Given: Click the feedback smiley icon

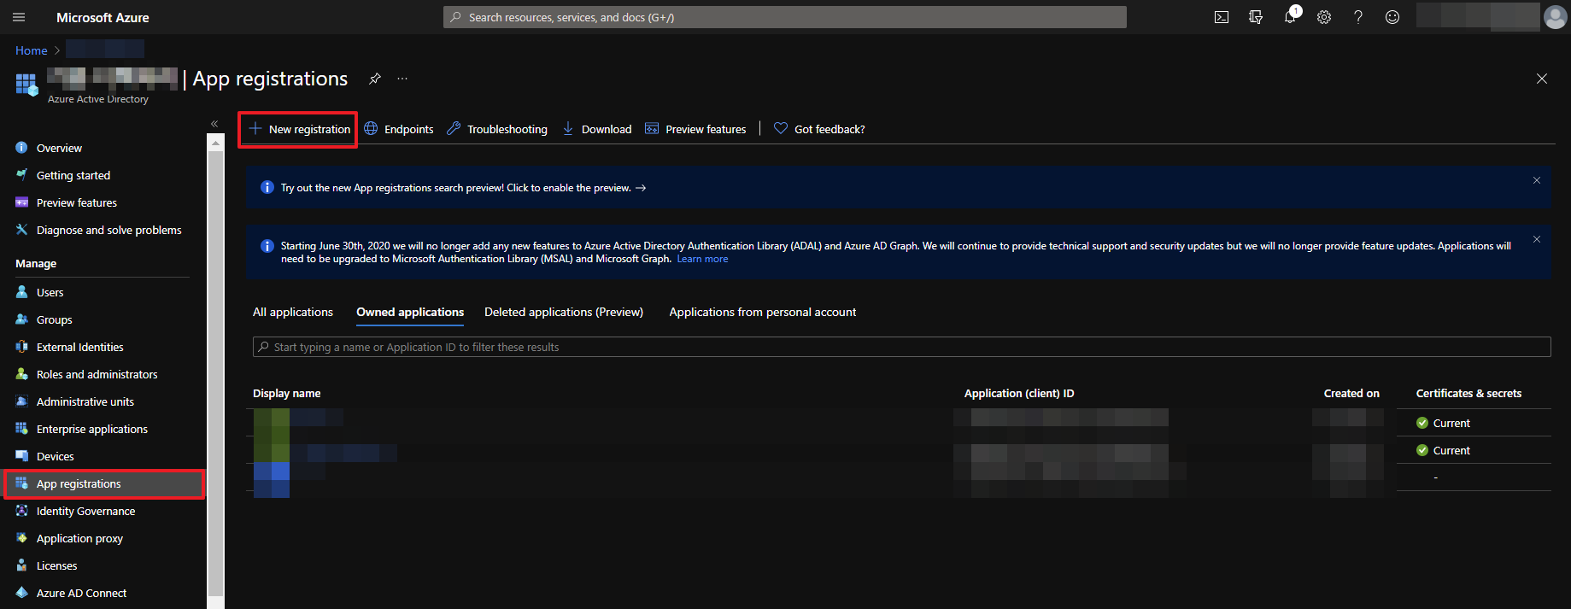Looking at the screenshot, I should click(x=1392, y=17).
